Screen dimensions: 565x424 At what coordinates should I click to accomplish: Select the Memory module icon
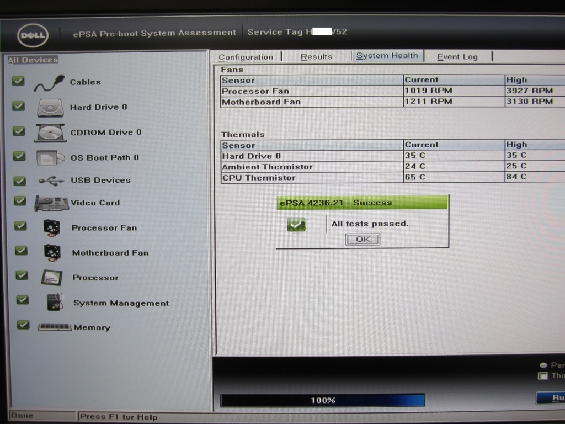55,327
